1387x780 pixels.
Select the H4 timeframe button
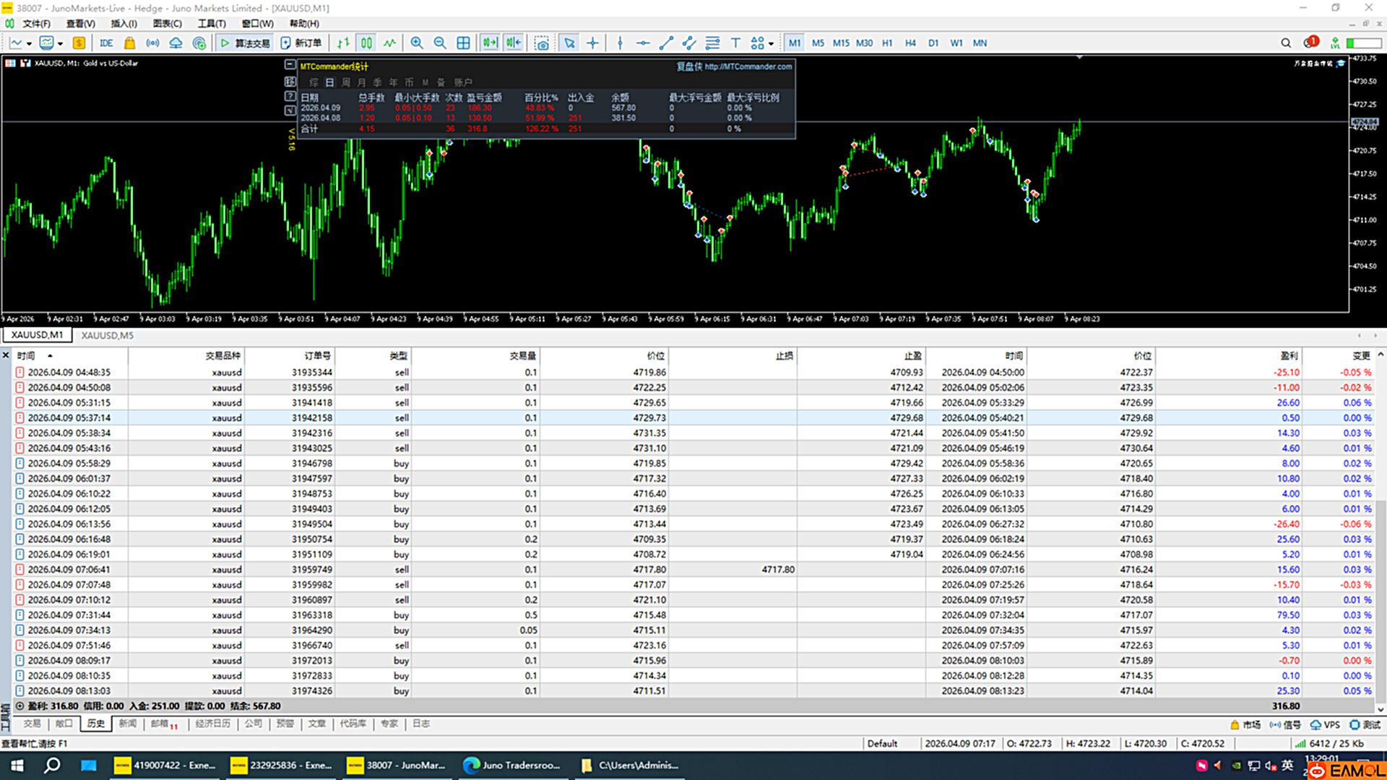click(910, 43)
